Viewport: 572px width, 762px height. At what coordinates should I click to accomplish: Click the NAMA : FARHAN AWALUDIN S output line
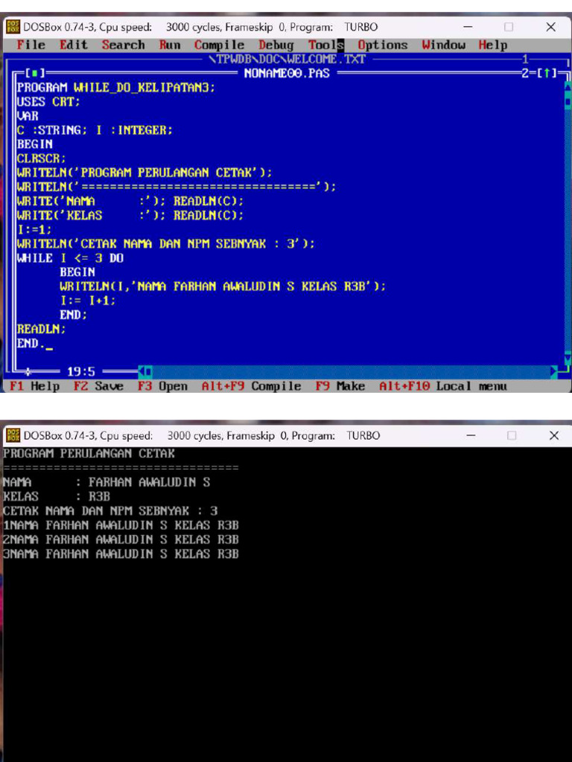[x=107, y=482]
